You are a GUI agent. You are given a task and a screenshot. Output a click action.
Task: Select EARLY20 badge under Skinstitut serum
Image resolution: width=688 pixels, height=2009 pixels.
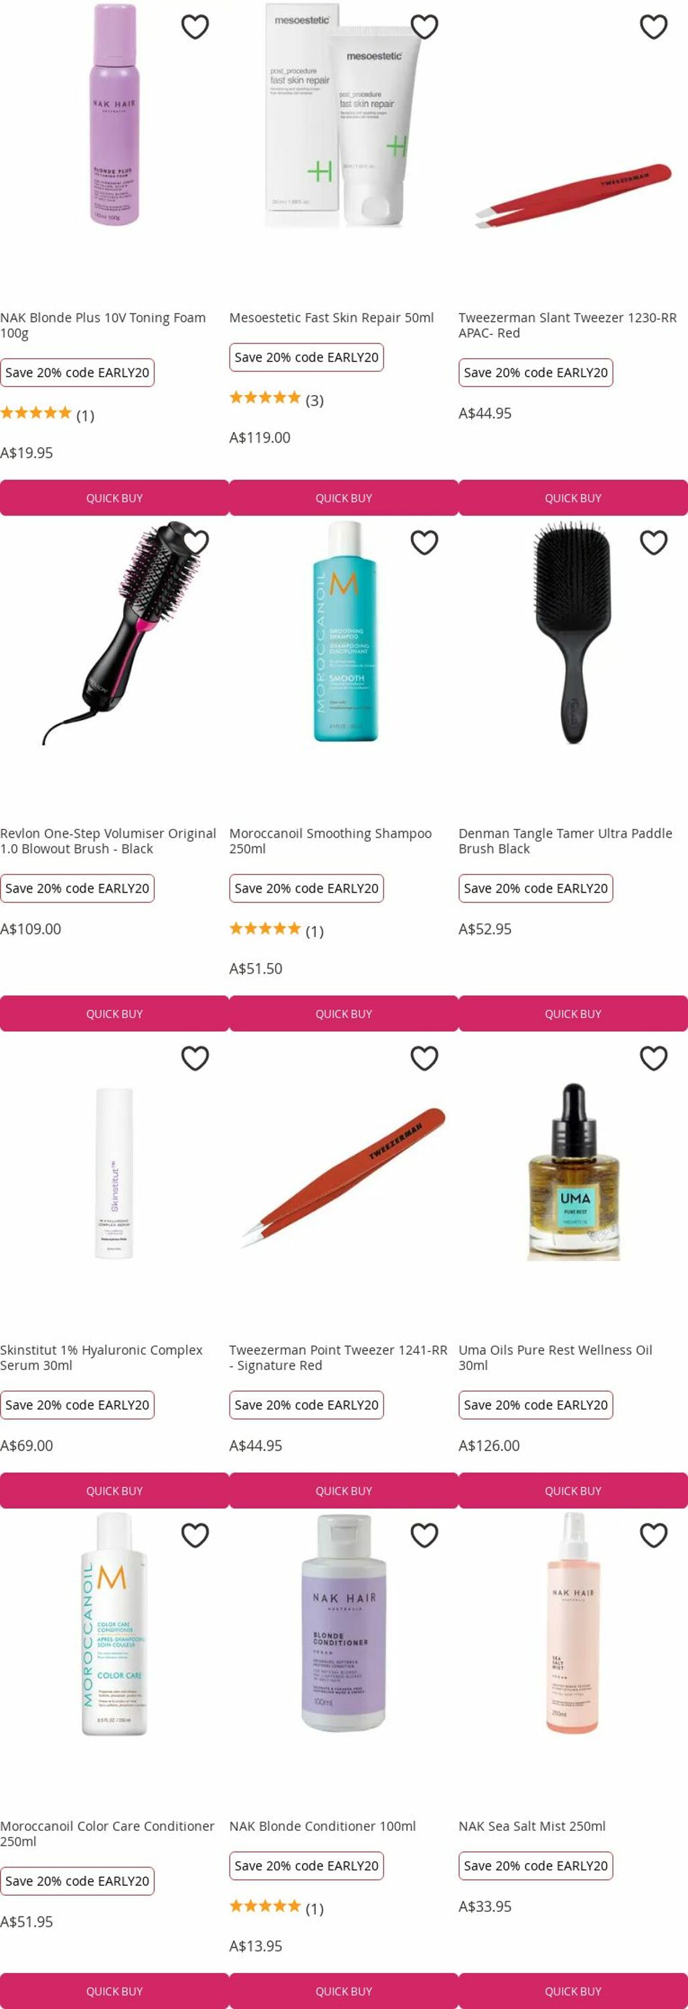coord(77,1404)
